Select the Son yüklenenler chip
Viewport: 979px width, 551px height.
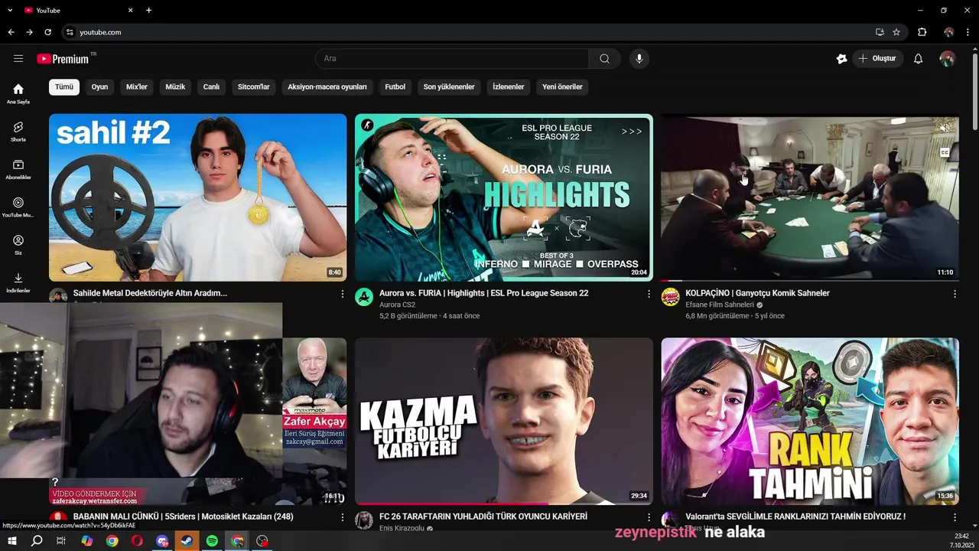pos(449,86)
